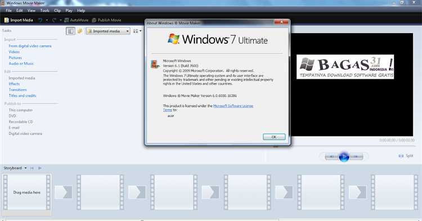Click the Audio or Music link
422x221 pixels.
click(x=21, y=64)
